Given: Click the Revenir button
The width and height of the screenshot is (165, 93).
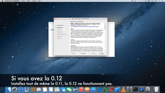Looking at the screenshot, I should click(94, 53).
